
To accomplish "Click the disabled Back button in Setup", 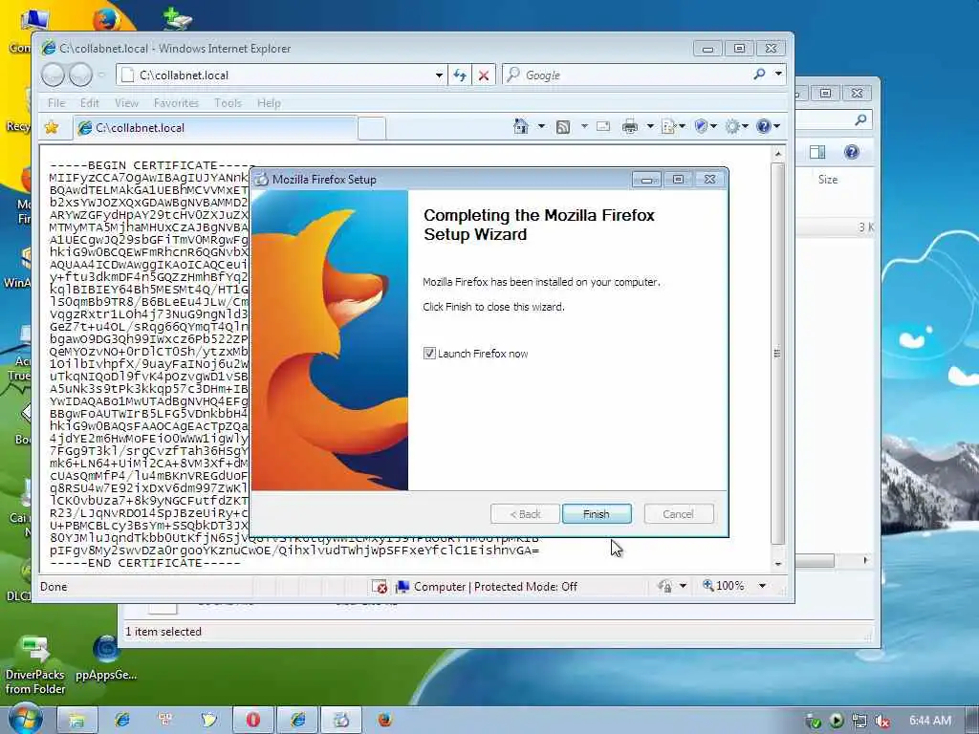I will coord(525,513).
